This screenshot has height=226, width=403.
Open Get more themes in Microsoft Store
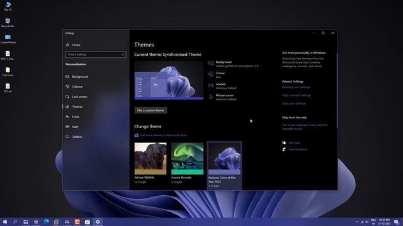point(164,136)
